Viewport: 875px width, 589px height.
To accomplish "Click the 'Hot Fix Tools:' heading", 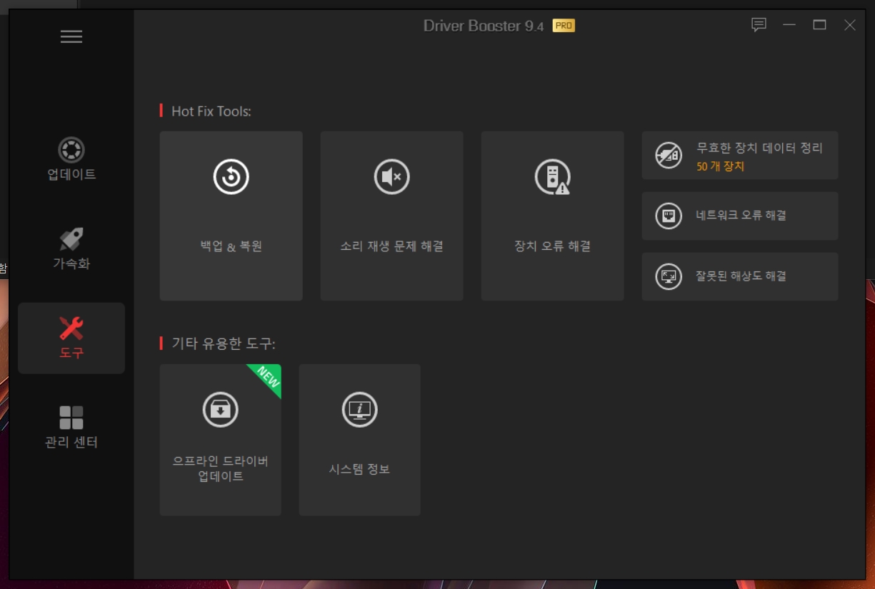I will coord(211,111).
